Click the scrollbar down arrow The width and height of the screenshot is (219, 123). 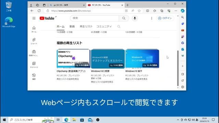[178, 88]
